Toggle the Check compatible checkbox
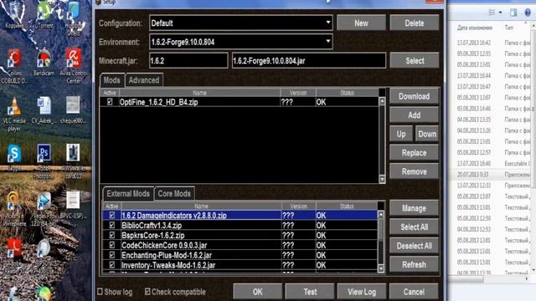 coord(147,292)
